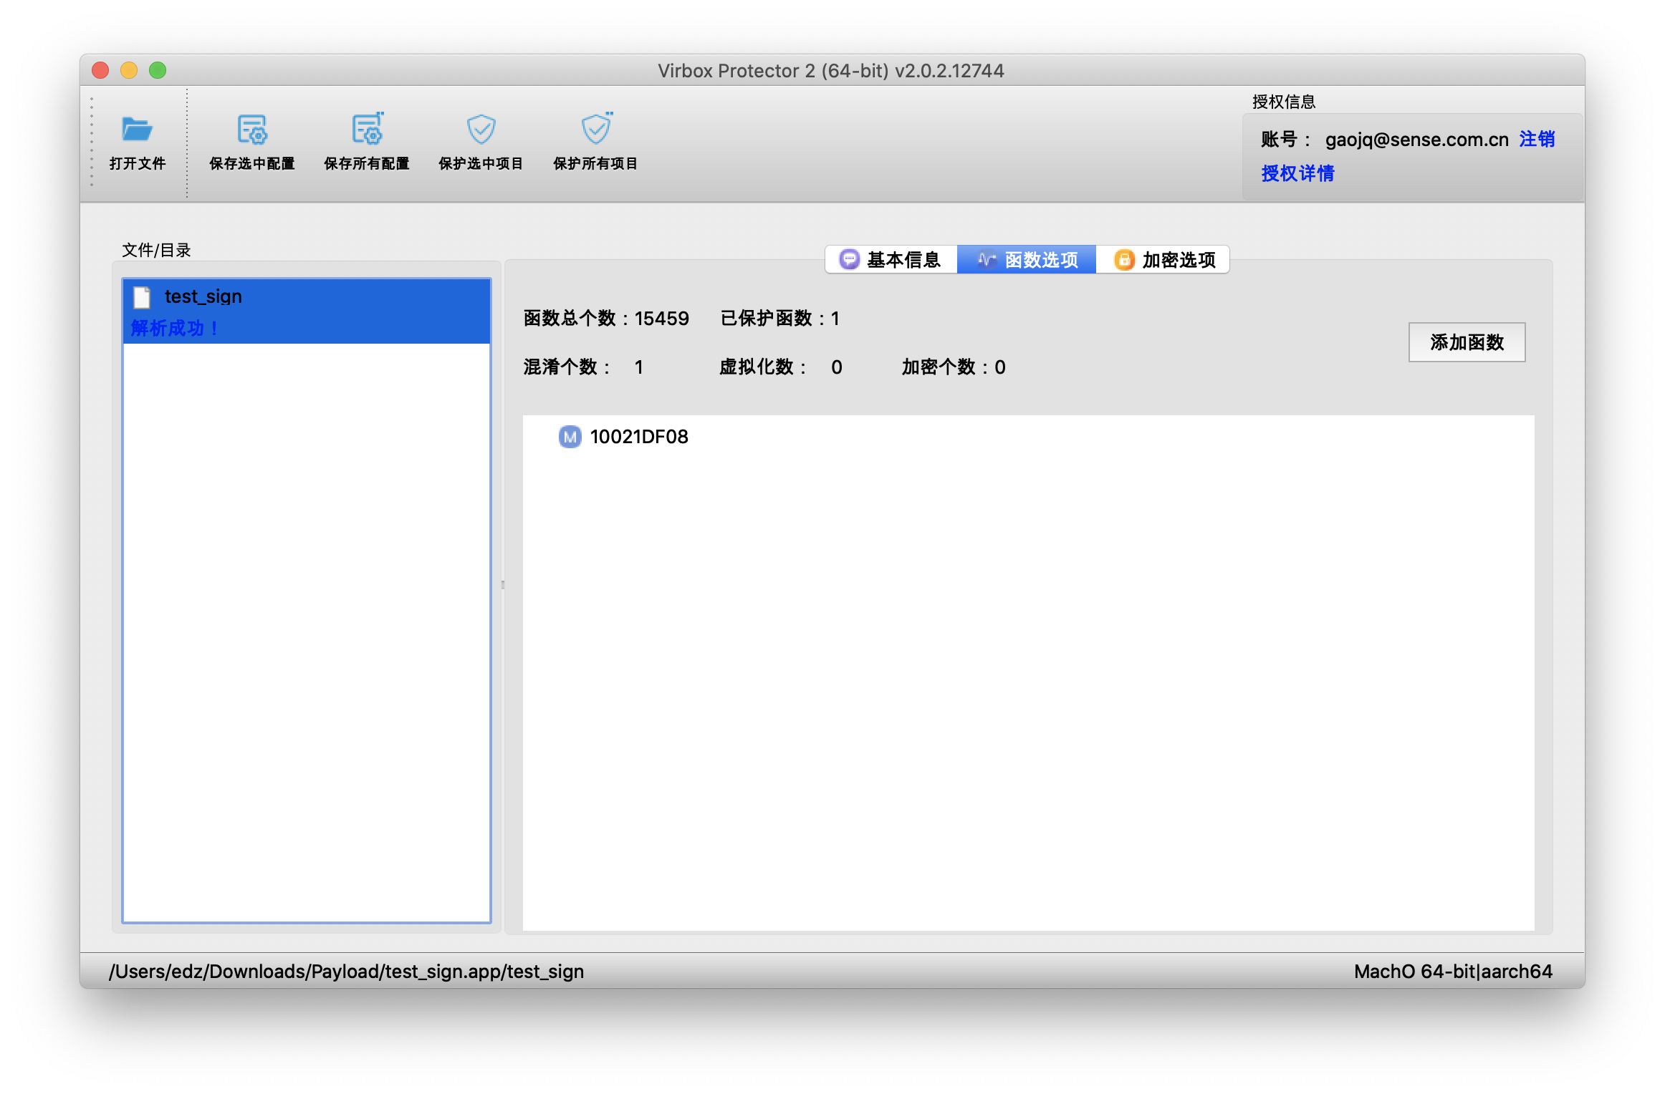Open the 加密选项 tab
Image resolution: width=1665 pixels, height=1094 pixels.
click(x=1163, y=259)
